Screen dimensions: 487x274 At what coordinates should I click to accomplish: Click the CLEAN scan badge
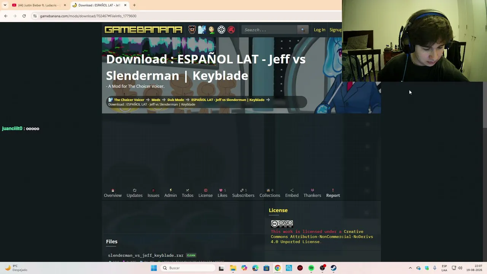tap(191, 255)
